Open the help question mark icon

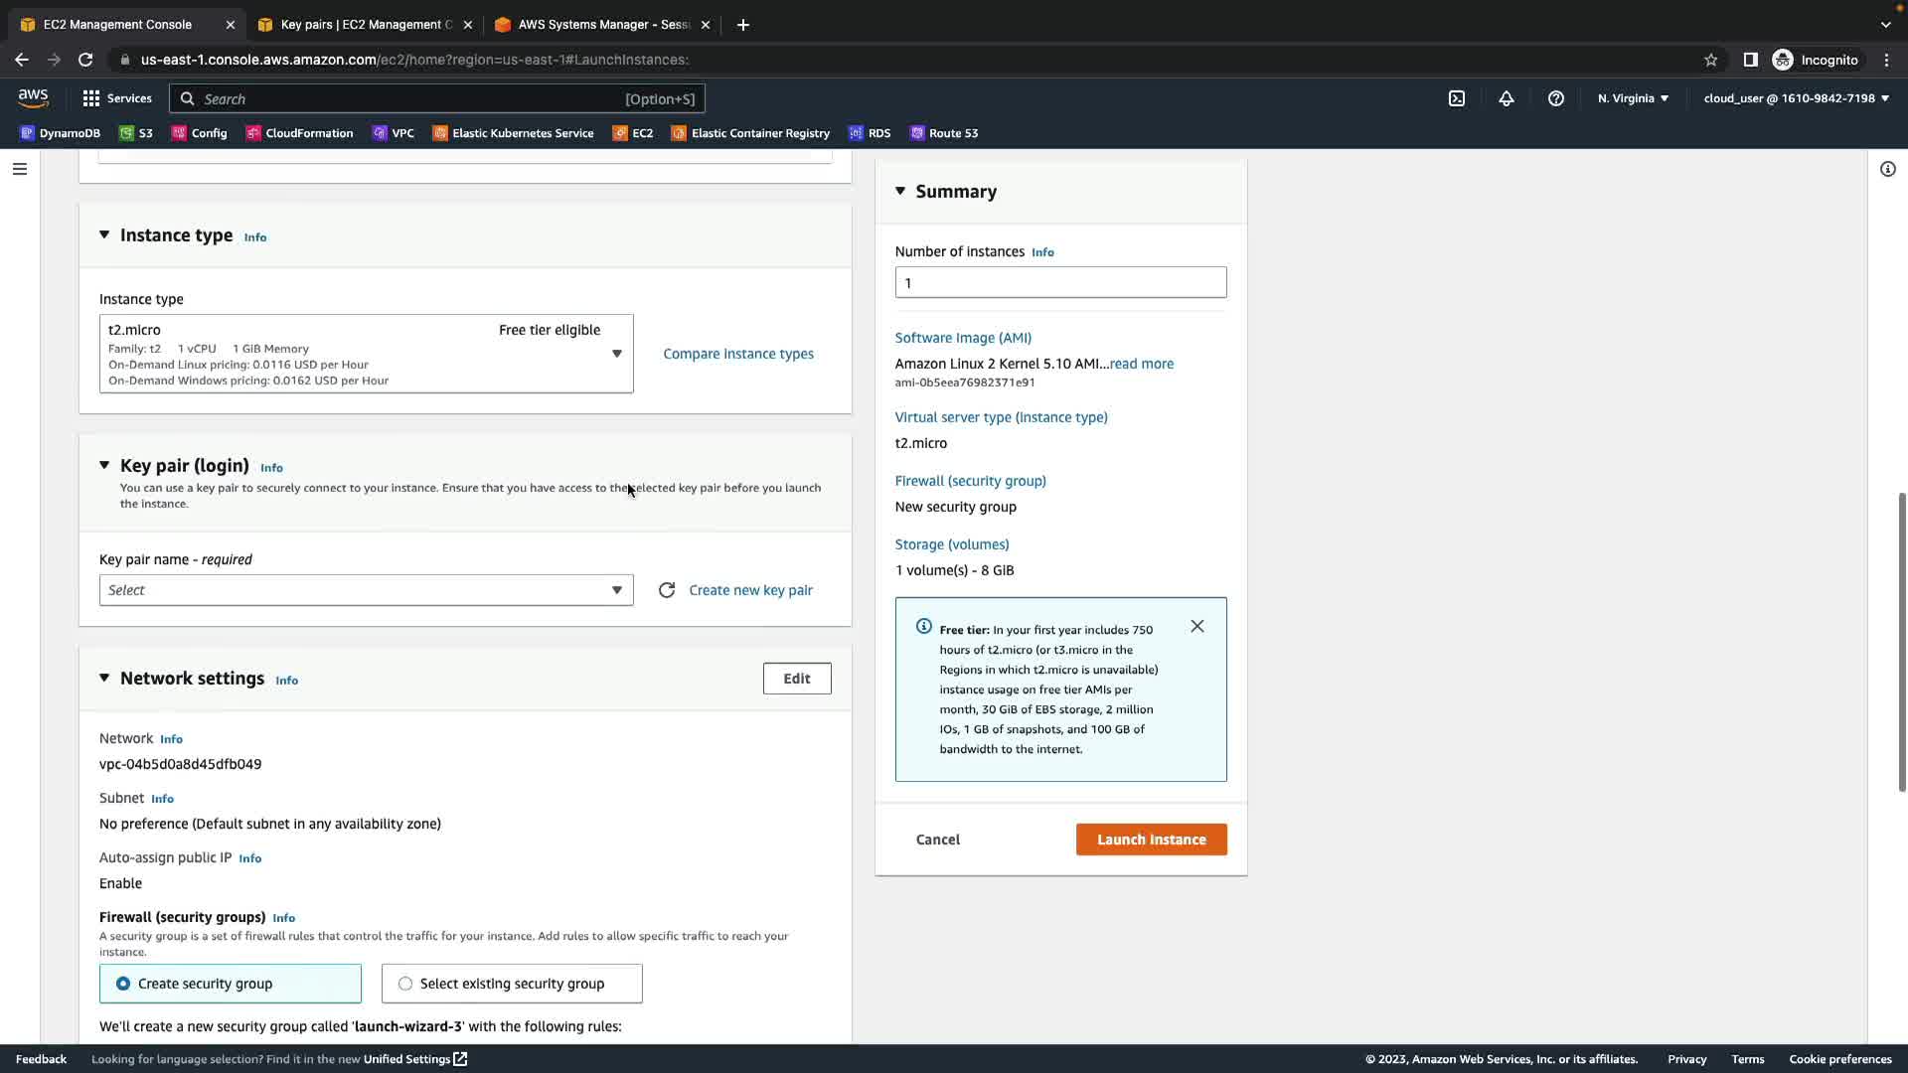[1556, 98]
